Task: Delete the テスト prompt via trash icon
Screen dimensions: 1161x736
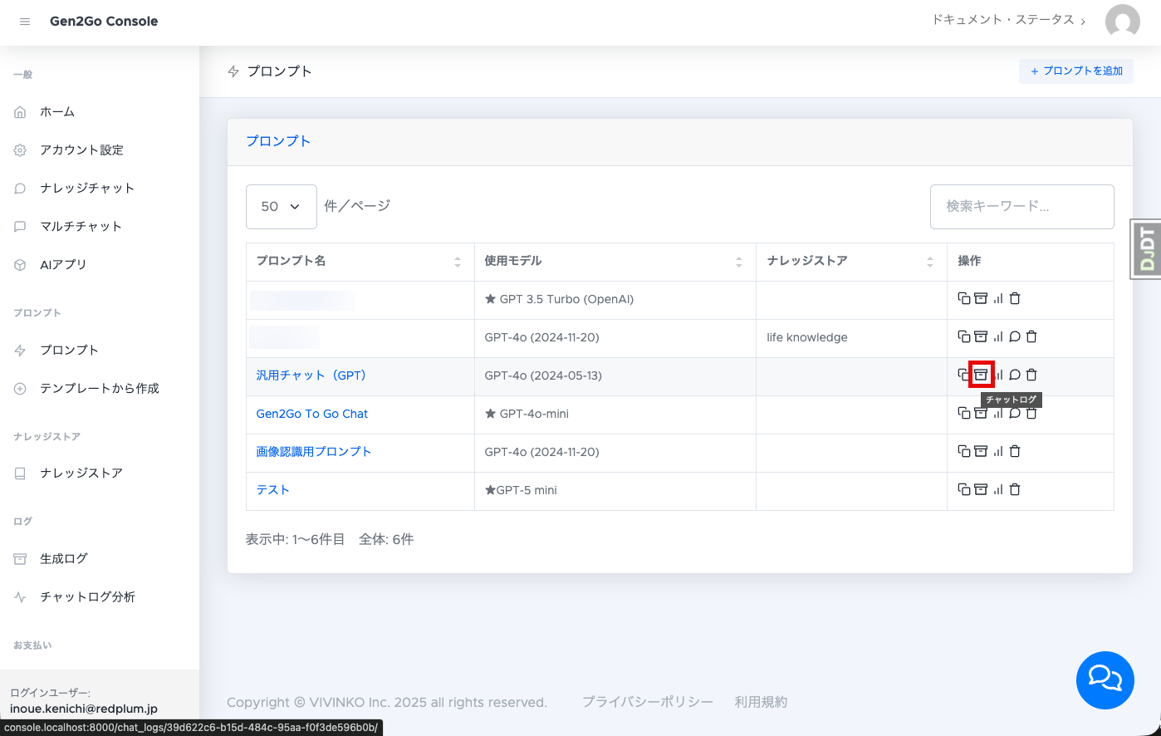Action: point(1015,489)
